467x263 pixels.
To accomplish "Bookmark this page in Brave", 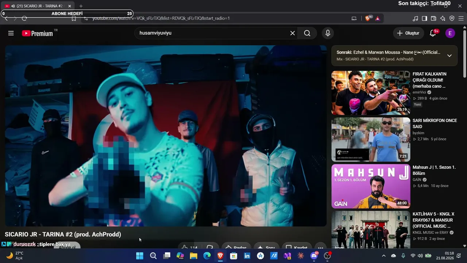I will (74, 18).
